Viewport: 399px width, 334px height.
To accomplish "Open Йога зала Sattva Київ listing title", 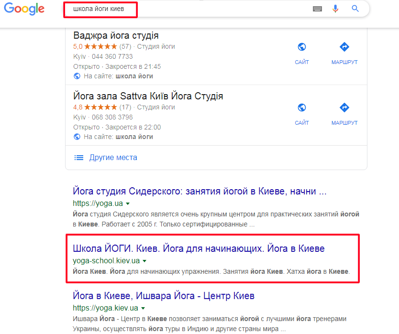I will click(x=148, y=96).
